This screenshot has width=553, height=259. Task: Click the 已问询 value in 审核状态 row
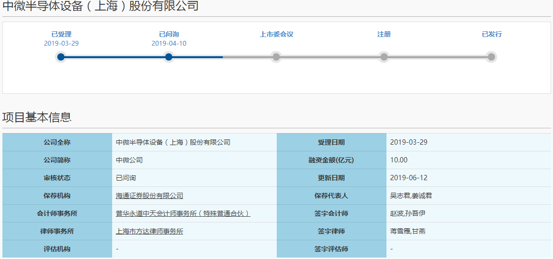(x=126, y=178)
